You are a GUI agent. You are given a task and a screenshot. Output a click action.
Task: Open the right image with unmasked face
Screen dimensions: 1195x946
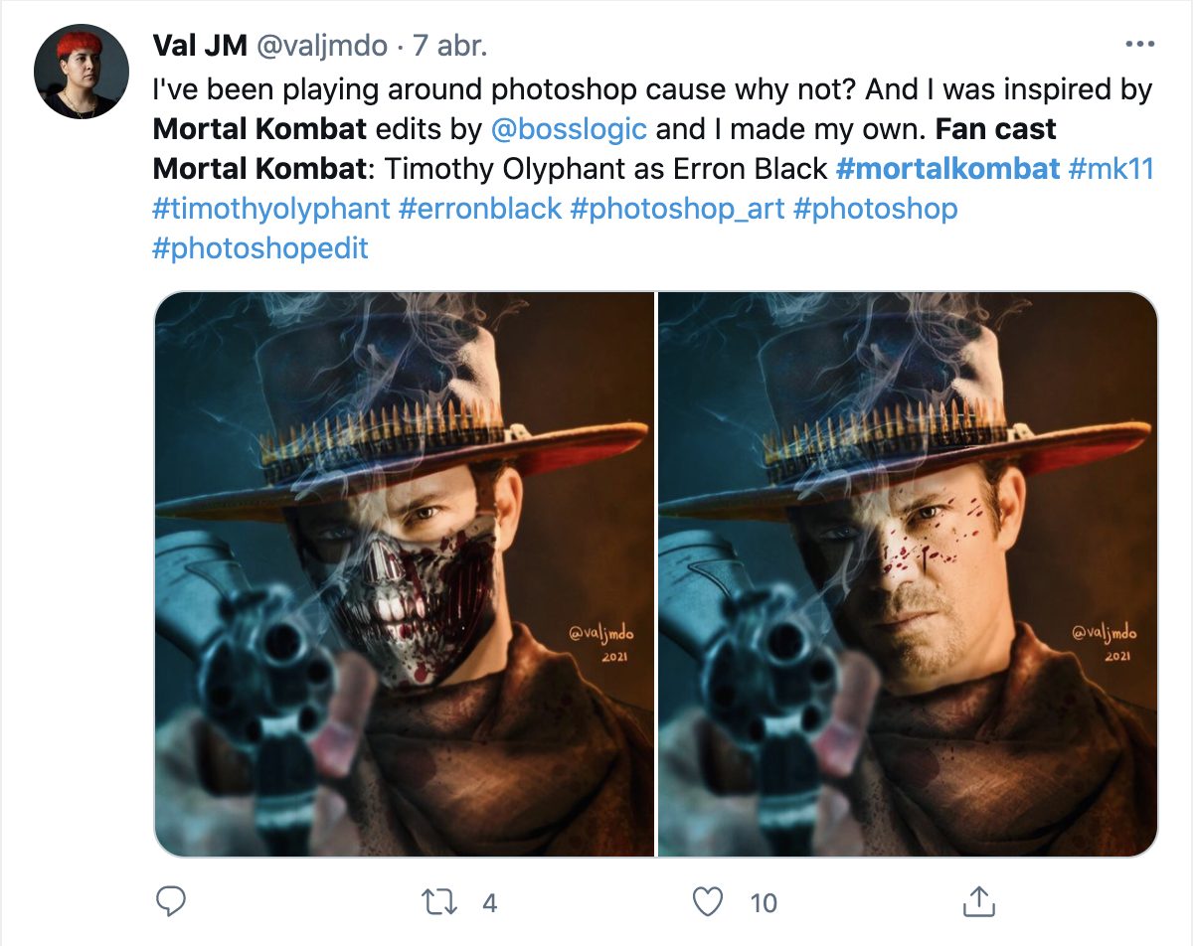(908, 574)
